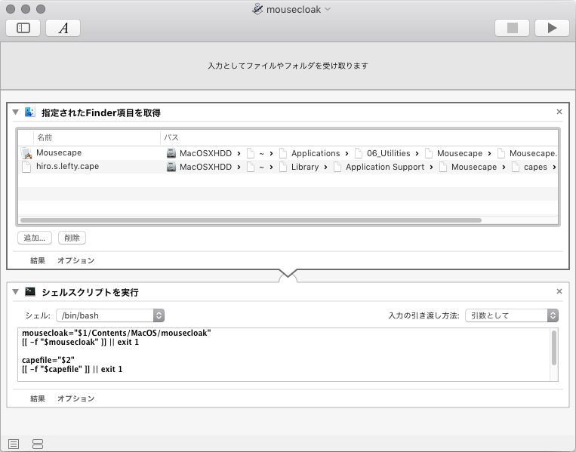Click MacOSXHDD disk icon in first row
Screen dimensions: 576x452
(171, 153)
